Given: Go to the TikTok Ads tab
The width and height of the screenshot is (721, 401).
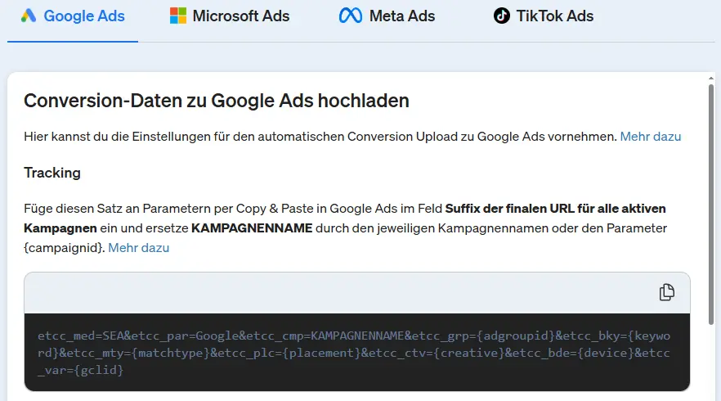Looking at the screenshot, I should point(543,16).
